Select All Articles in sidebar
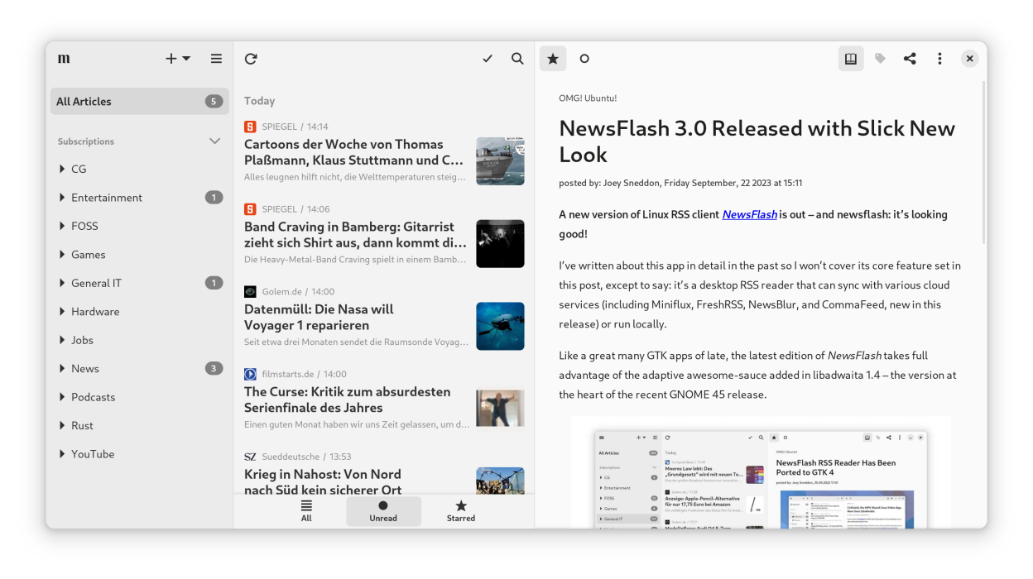 click(140, 101)
